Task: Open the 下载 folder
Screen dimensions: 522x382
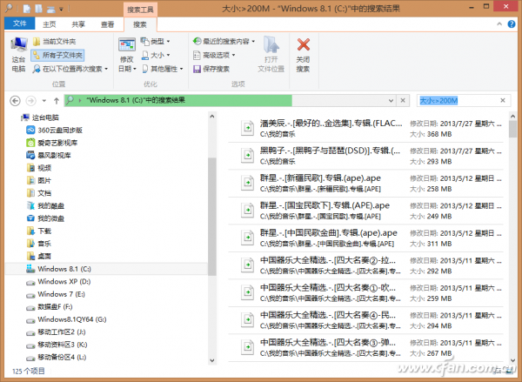Action: click(x=39, y=231)
